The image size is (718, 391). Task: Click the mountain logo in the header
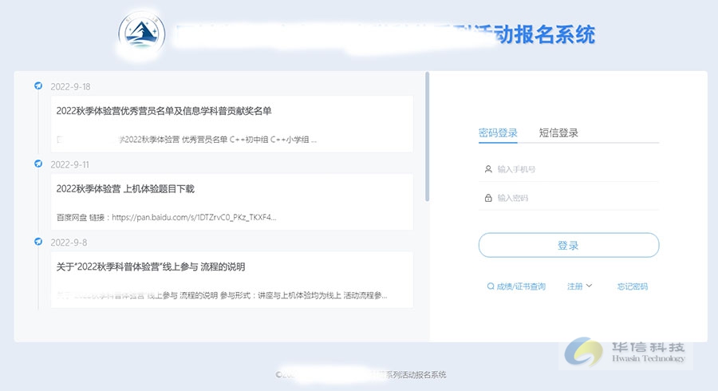point(141,34)
